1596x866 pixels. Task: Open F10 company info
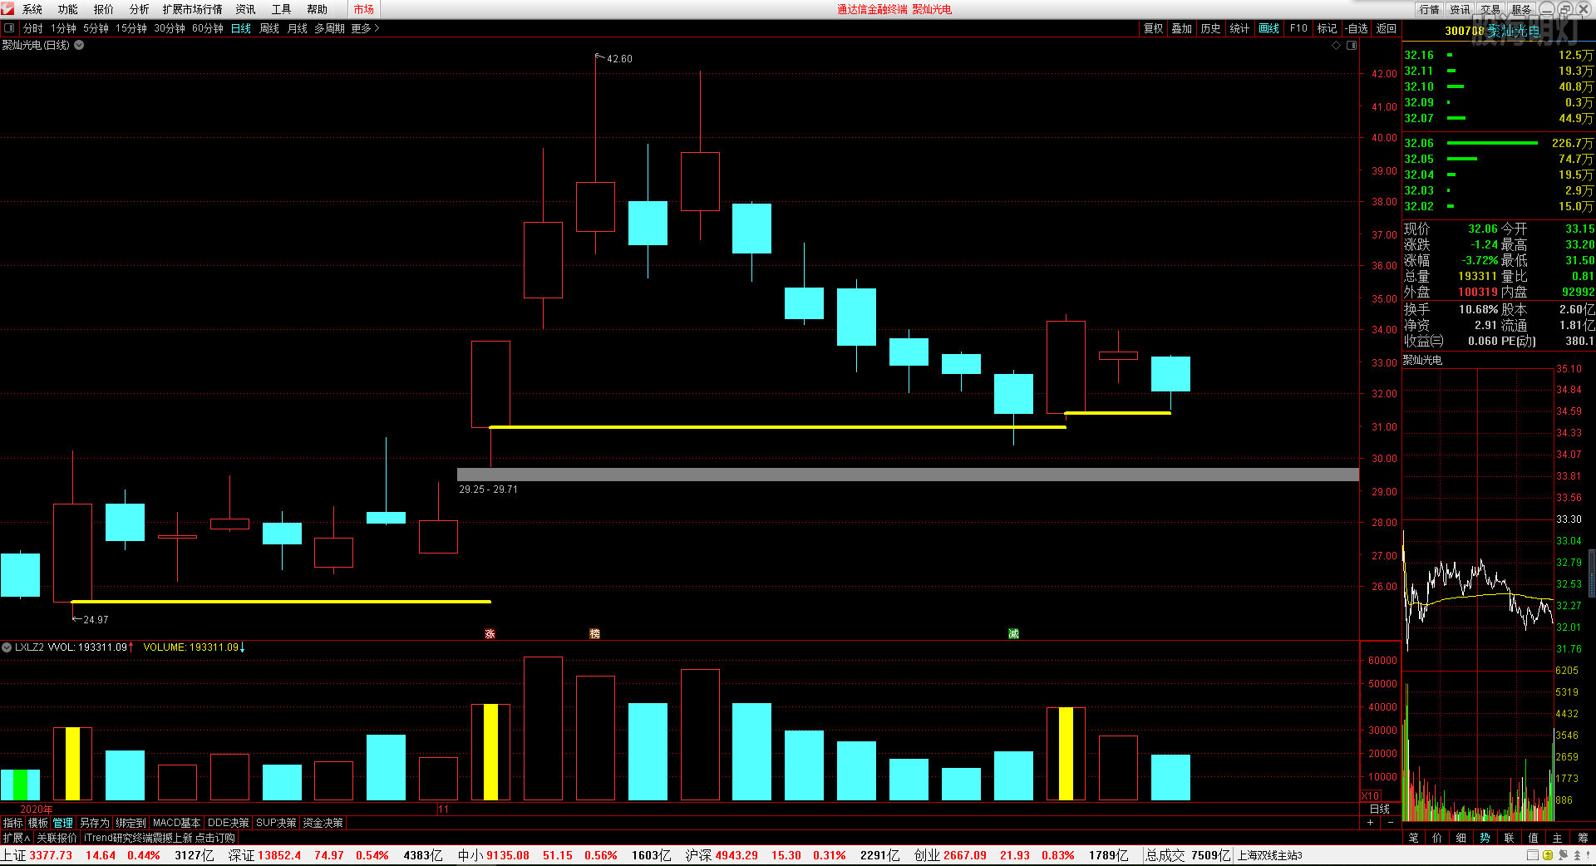point(1298,28)
